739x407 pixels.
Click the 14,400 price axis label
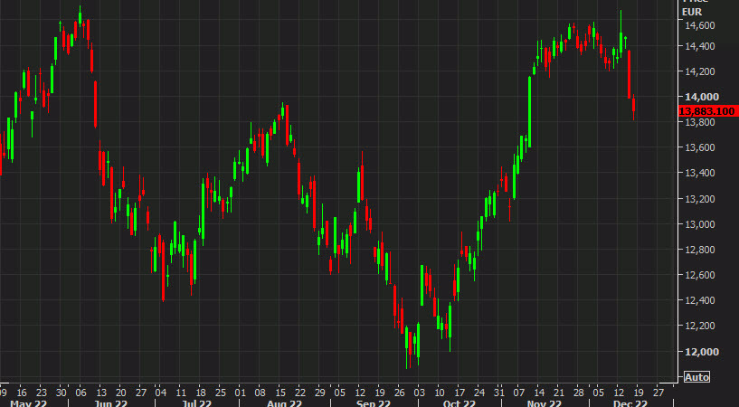click(x=698, y=46)
